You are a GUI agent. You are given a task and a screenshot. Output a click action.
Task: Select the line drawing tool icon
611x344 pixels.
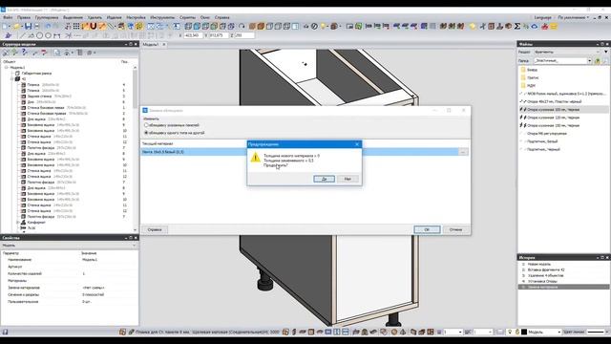pyautogui.click(x=22, y=35)
